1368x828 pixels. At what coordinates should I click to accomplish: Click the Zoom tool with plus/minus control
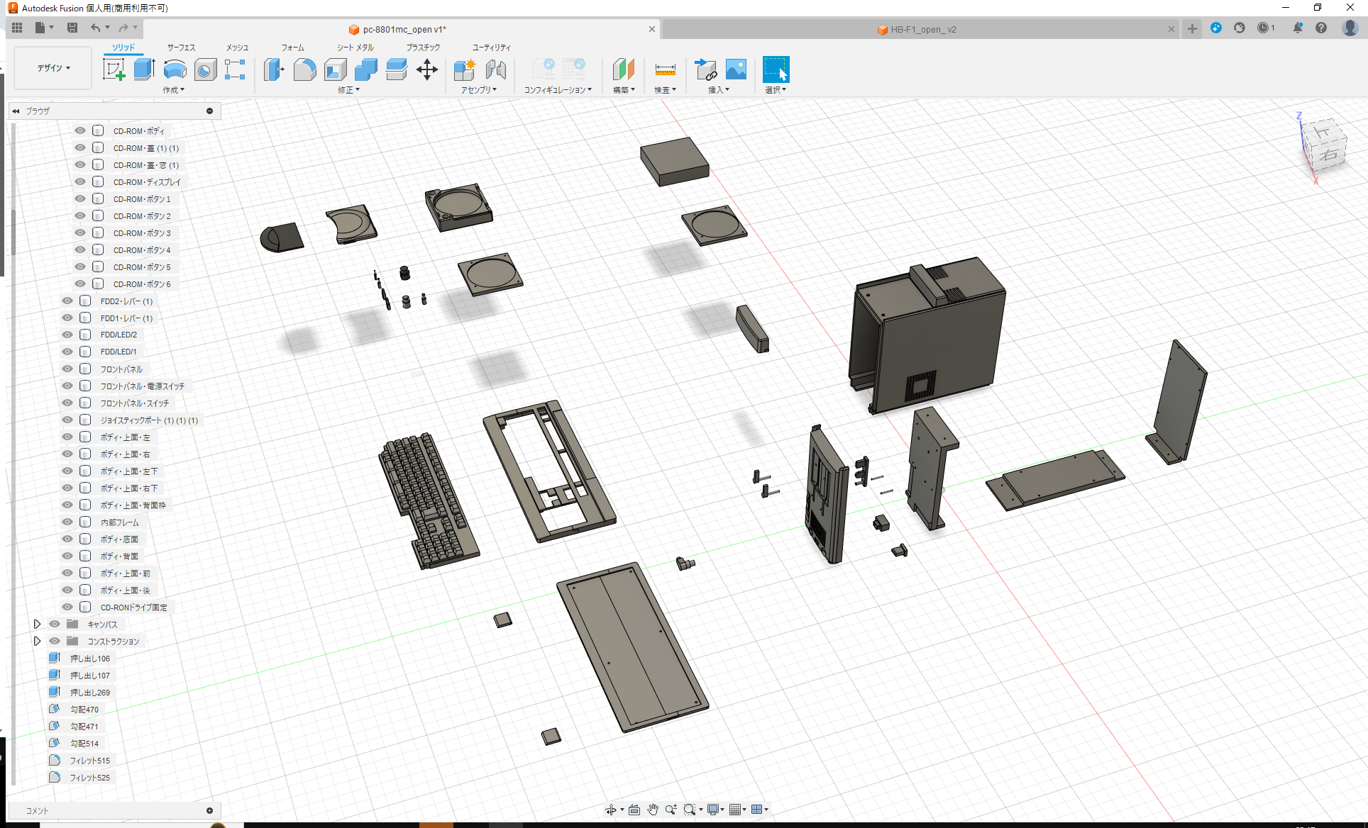pyautogui.click(x=672, y=809)
